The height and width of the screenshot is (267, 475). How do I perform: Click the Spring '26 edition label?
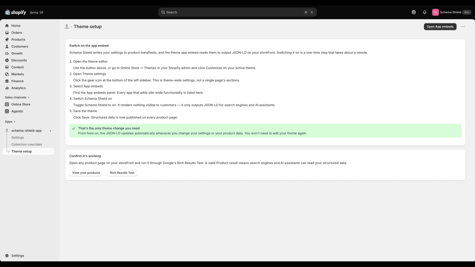pos(37,12)
